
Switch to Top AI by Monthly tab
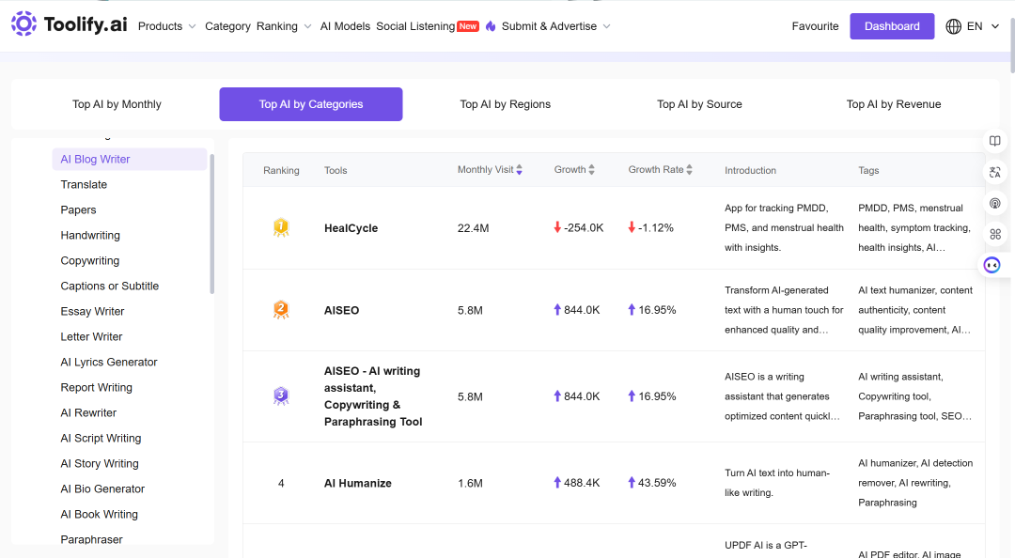(117, 104)
